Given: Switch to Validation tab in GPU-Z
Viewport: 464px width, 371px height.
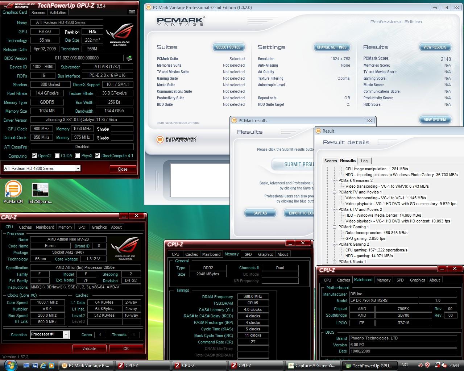Looking at the screenshot, I should 58,12.
